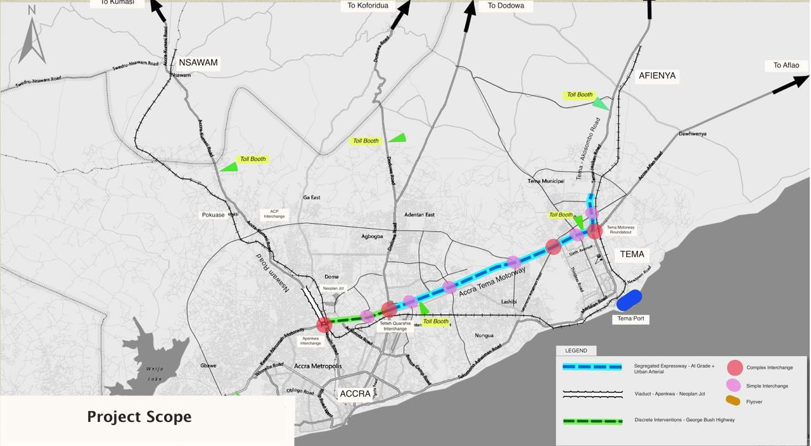Click the To Dodowa label
The image size is (811, 446).
pyautogui.click(x=506, y=6)
